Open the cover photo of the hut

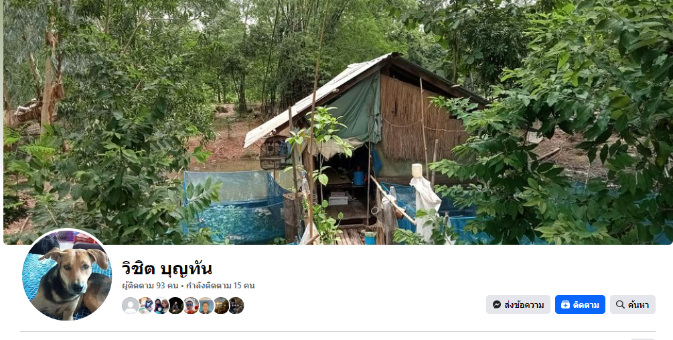[338, 122]
